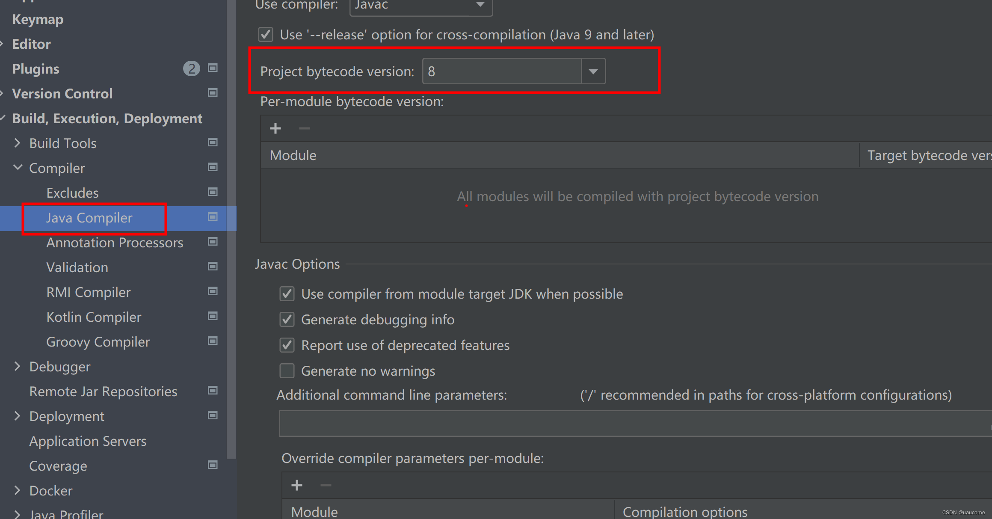Open RMI Compiler settings
Image resolution: width=992 pixels, height=519 pixels.
coord(89,292)
